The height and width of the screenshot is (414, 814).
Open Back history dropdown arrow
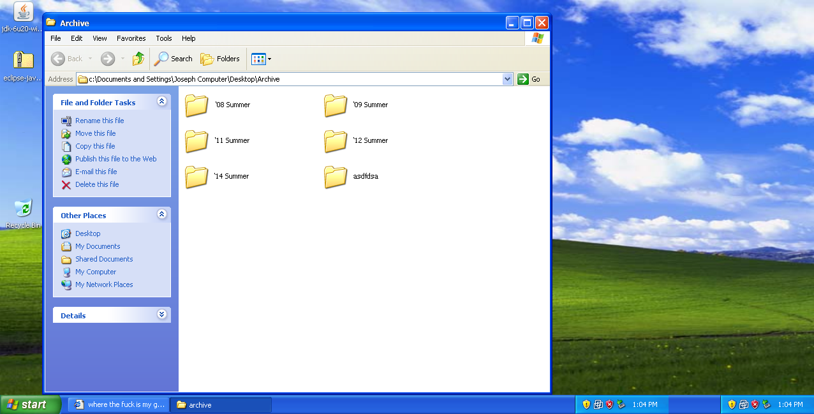pos(90,59)
